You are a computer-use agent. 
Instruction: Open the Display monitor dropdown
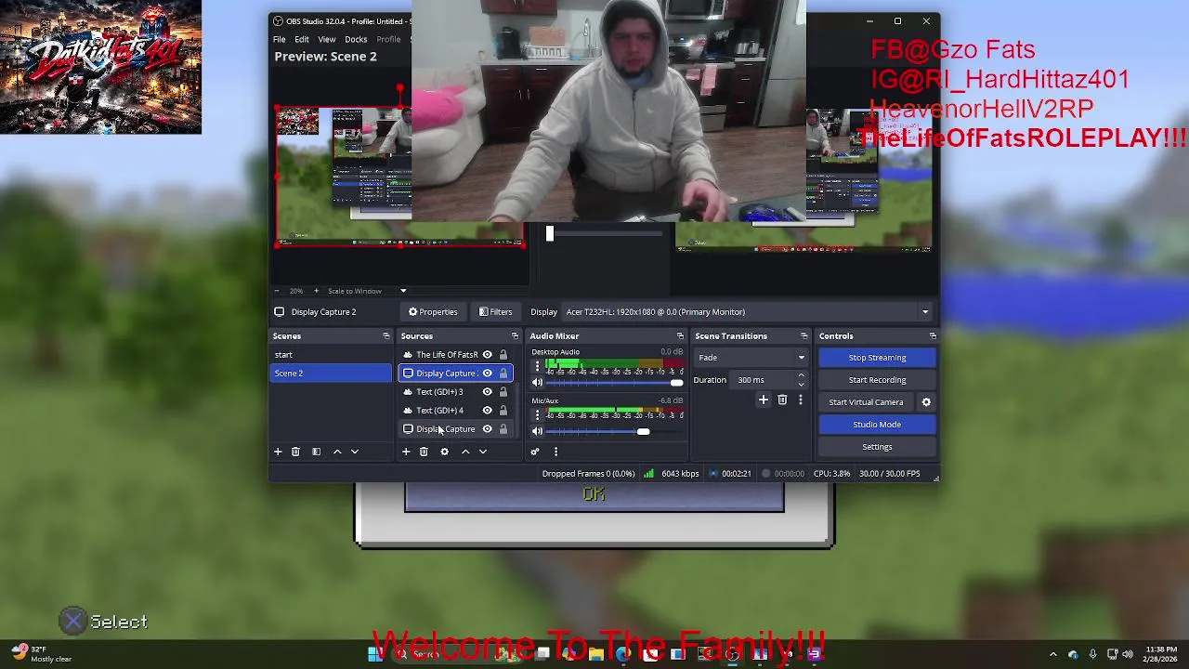[x=748, y=312]
